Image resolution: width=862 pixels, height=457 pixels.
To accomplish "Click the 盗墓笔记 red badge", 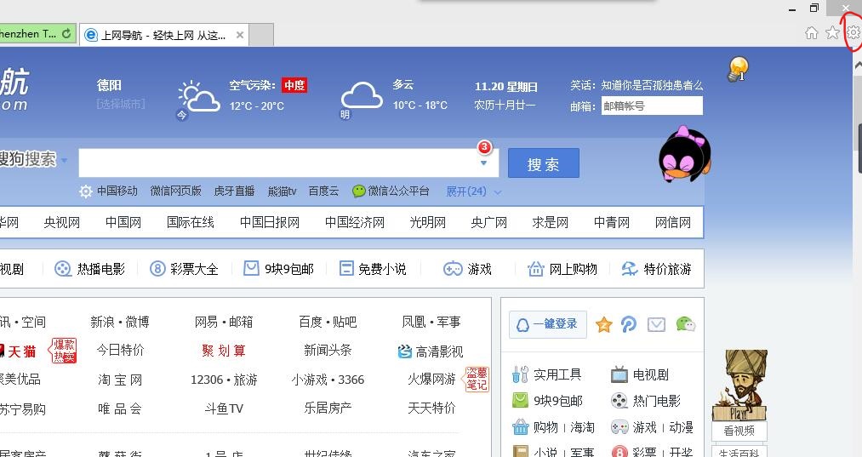I will (477, 379).
